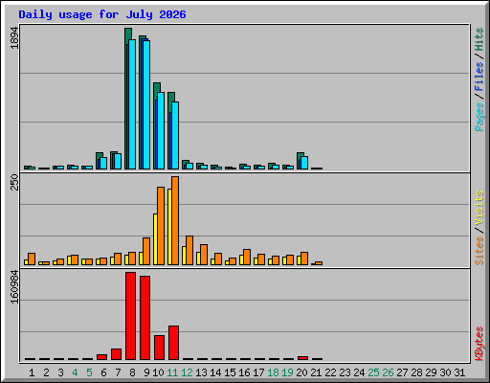This screenshot has width=490, height=383.
Task: Click day label 8 on axis
Action: pyautogui.click(x=132, y=372)
